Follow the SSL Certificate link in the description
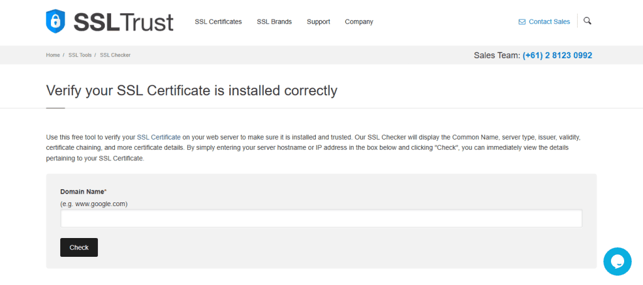This screenshot has height=285, width=643. [x=159, y=137]
